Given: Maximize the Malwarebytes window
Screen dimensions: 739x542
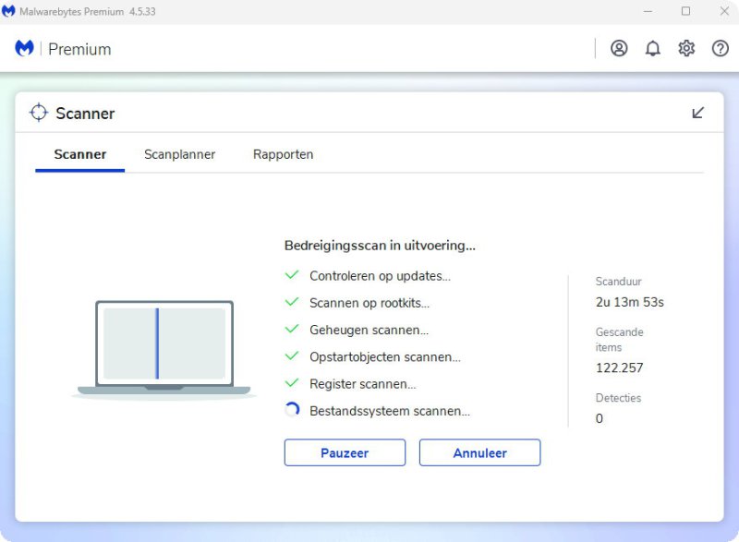Looking at the screenshot, I should [685, 11].
